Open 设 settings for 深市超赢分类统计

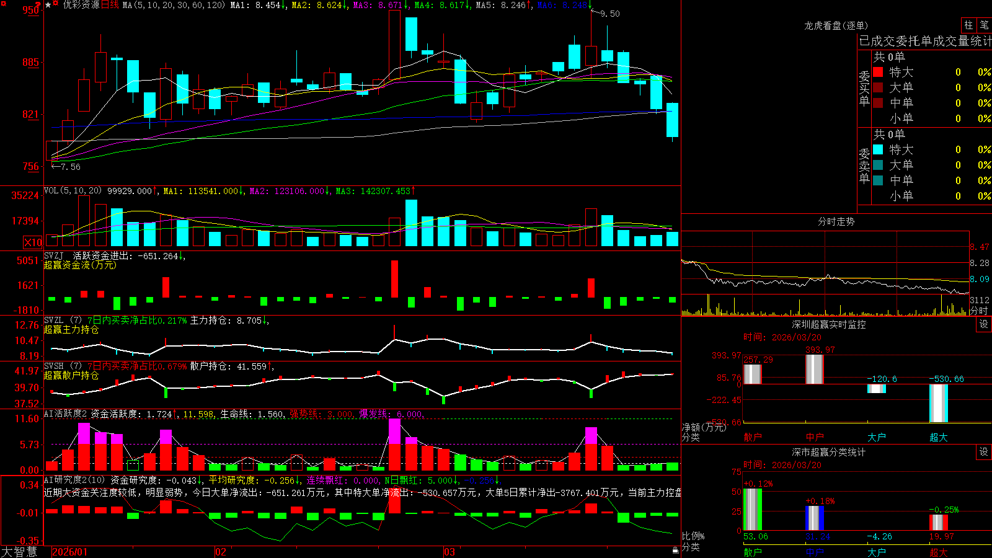click(x=984, y=452)
